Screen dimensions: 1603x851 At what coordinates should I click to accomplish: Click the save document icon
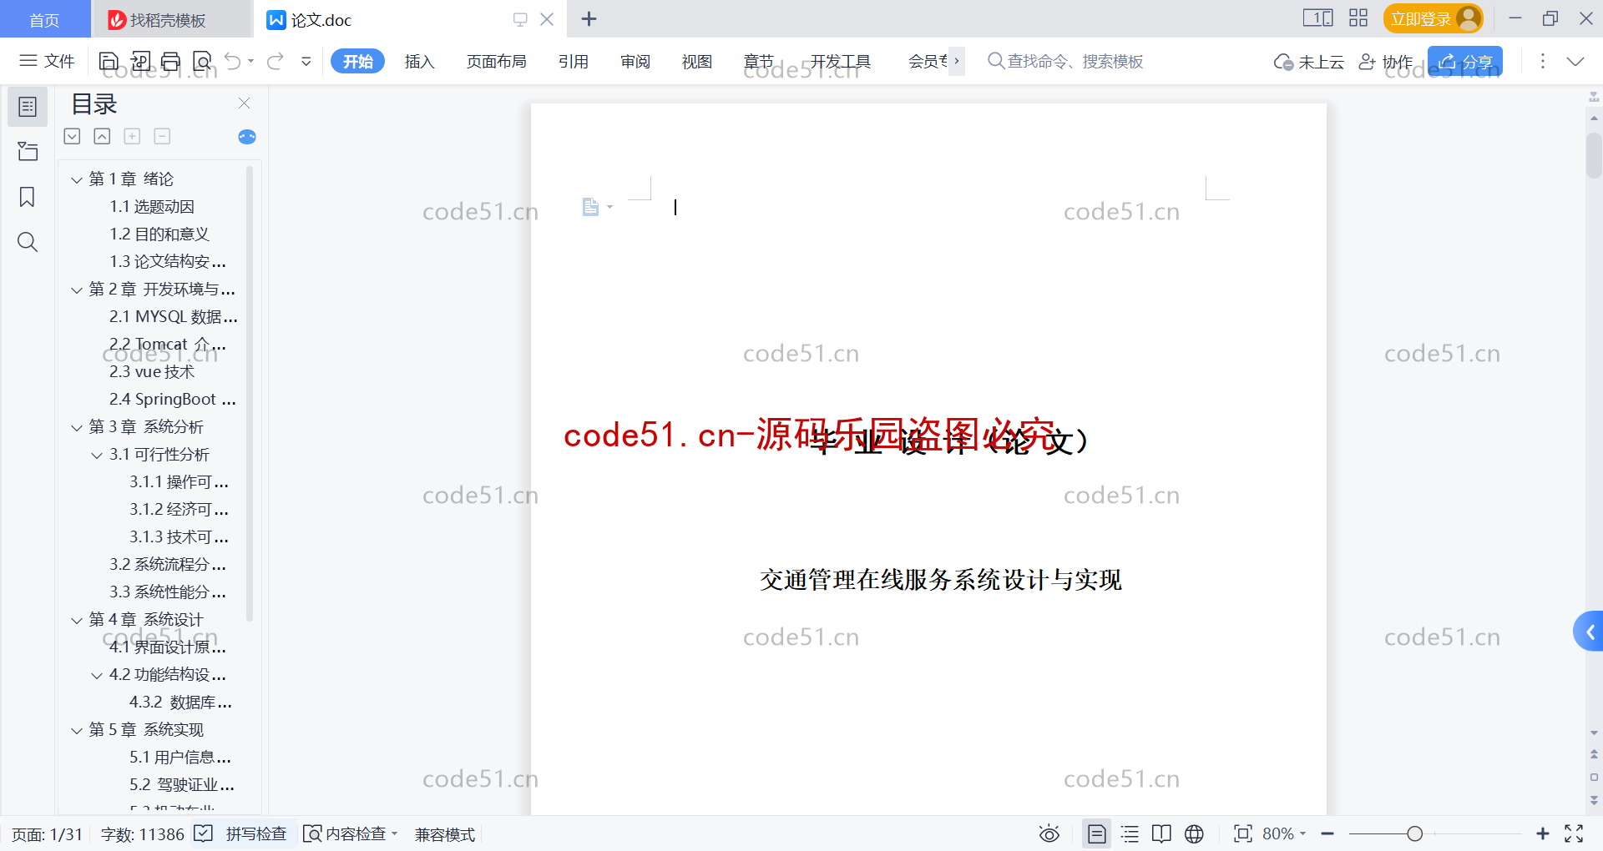(109, 61)
